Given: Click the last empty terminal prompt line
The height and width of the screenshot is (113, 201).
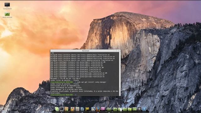Looking at the screenshot, I should coord(63,95).
